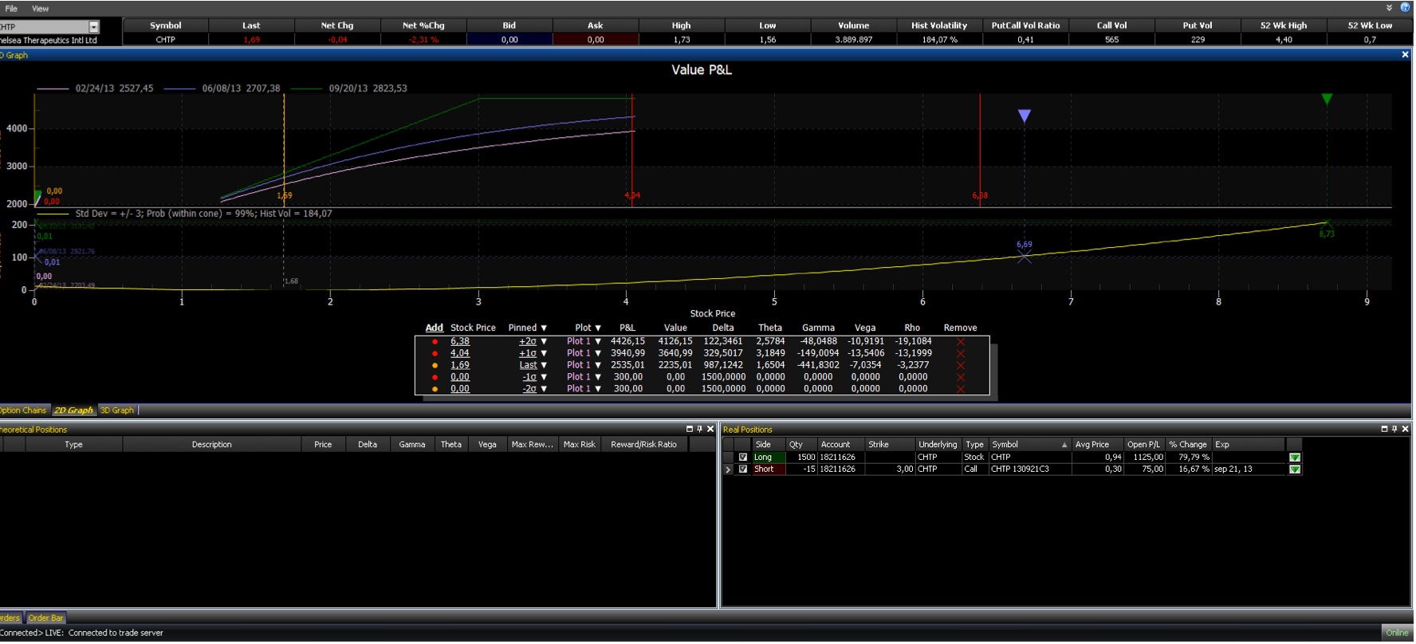This screenshot has height=644, width=1416.
Task: Delete the 1,69 Last price row
Action: point(960,366)
